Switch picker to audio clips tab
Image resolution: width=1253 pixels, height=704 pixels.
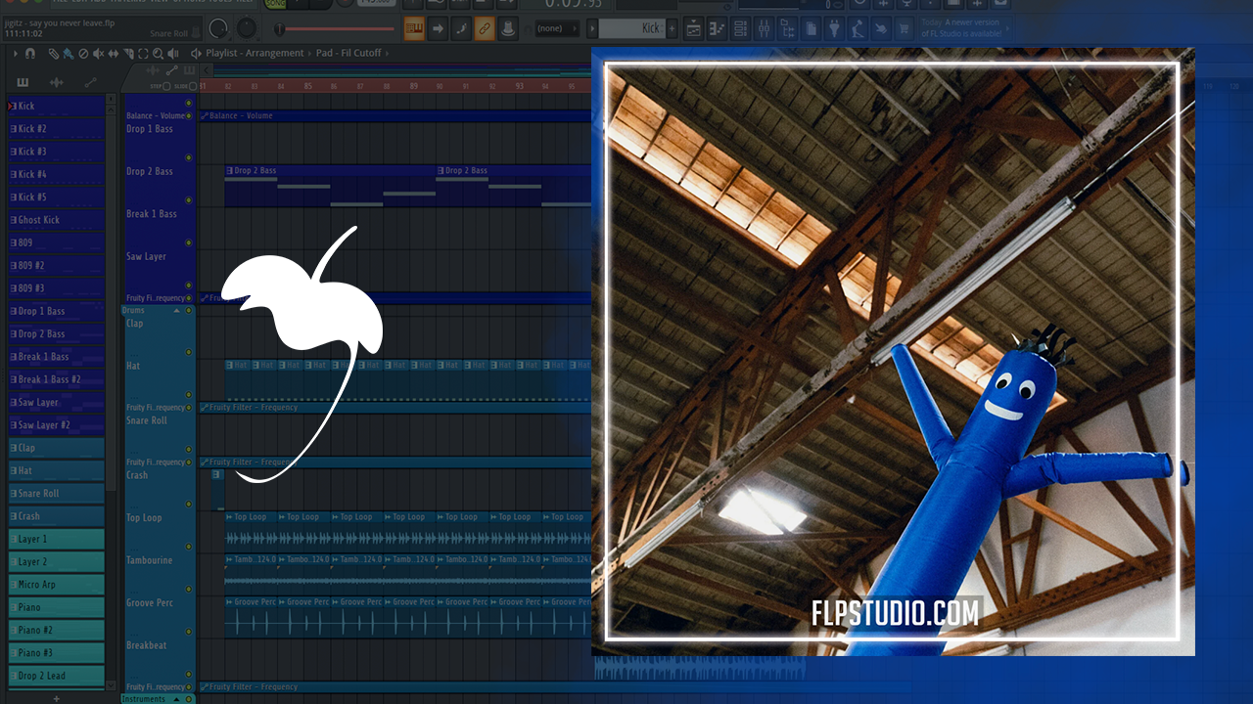pos(57,82)
